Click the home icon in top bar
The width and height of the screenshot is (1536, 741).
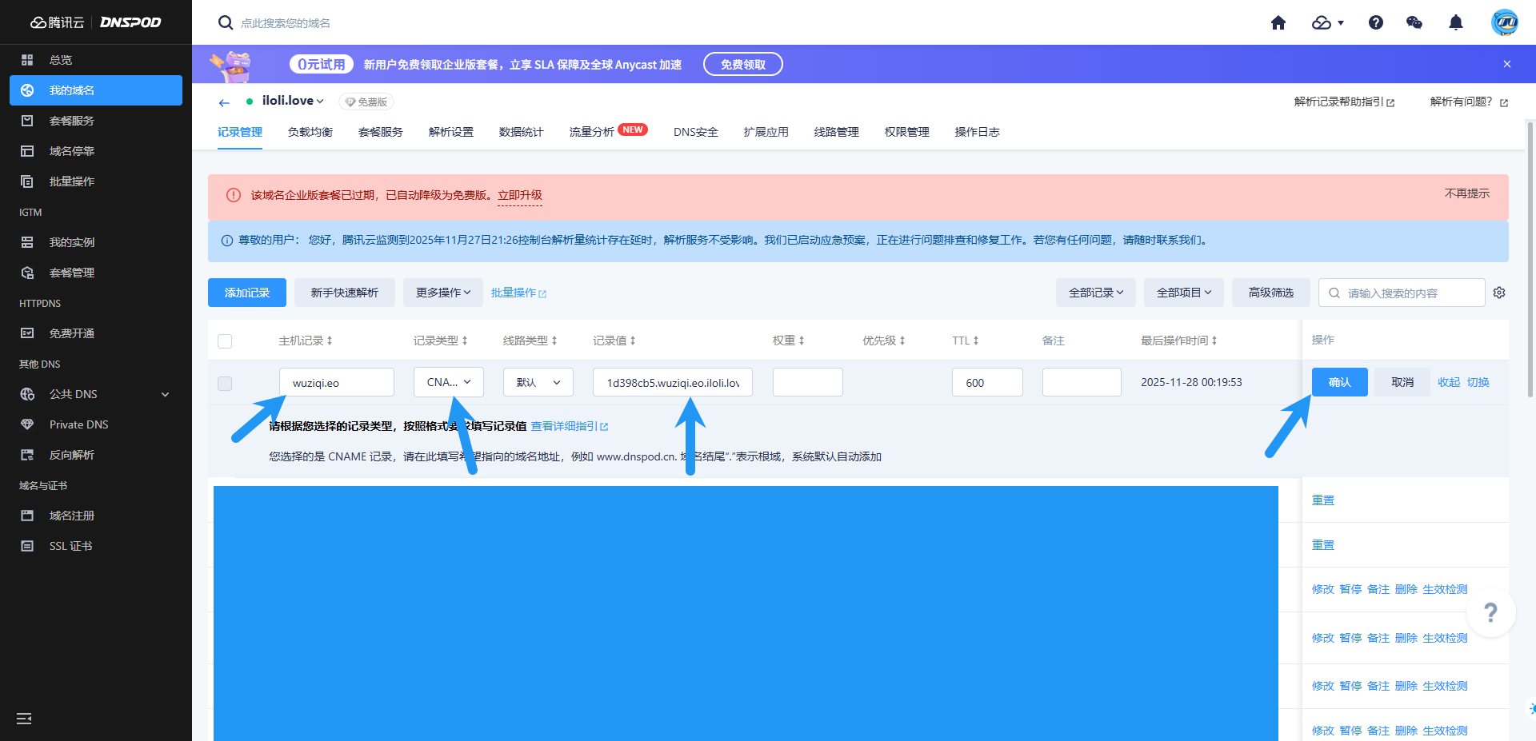(x=1278, y=22)
